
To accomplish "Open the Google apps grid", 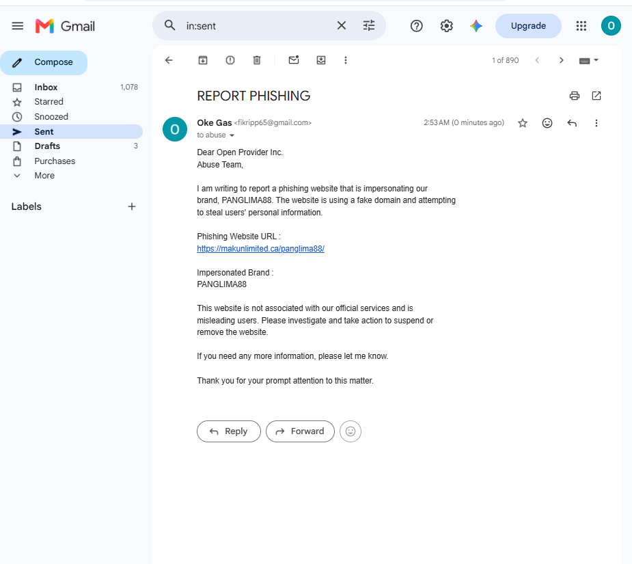I will coord(581,26).
